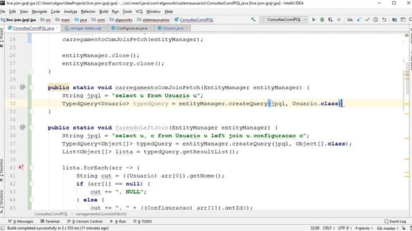Open the UTF-8 encoding selector
This screenshot has width=412, height=231.
(345, 228)
